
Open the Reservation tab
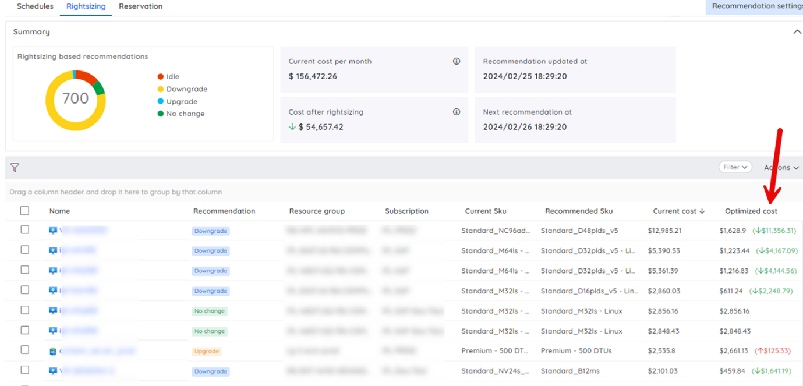[x=140, y=6]
